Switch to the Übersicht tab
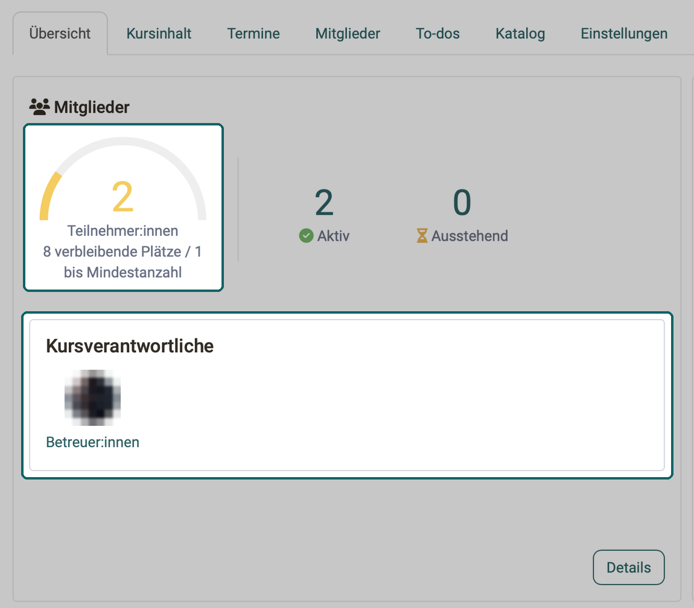The width and height of the screenshot is (694, 608). tap(60, 34)
